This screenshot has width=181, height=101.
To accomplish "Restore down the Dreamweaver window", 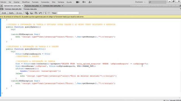I will (173, 1).
